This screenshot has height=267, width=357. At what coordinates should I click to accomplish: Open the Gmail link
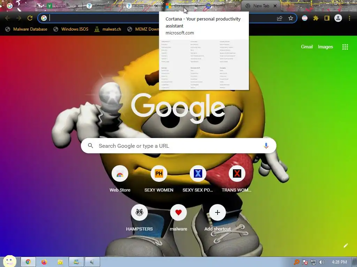307,47
